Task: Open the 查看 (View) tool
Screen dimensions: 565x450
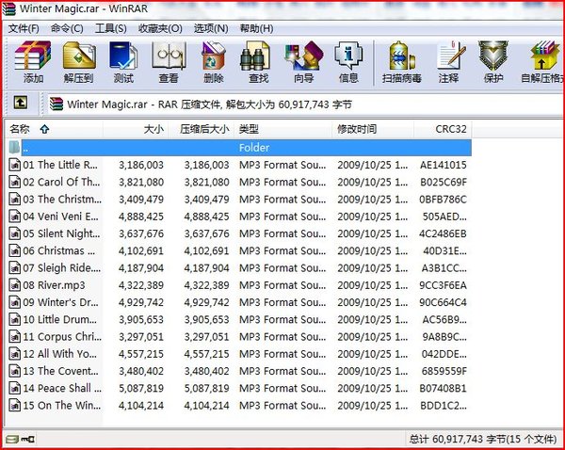Action: click(169, 62)
